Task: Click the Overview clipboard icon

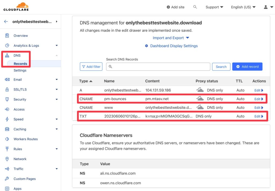Action: pos(7,36)
